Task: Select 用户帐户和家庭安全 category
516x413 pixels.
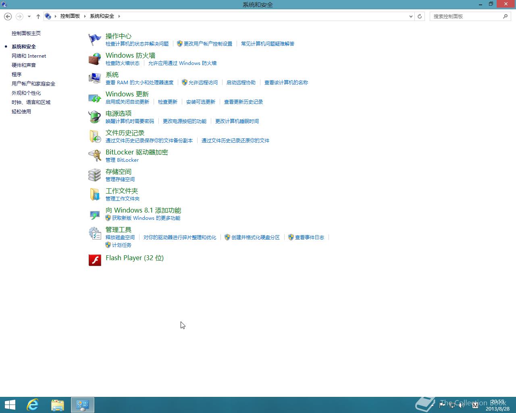Action: click(33, 84)
